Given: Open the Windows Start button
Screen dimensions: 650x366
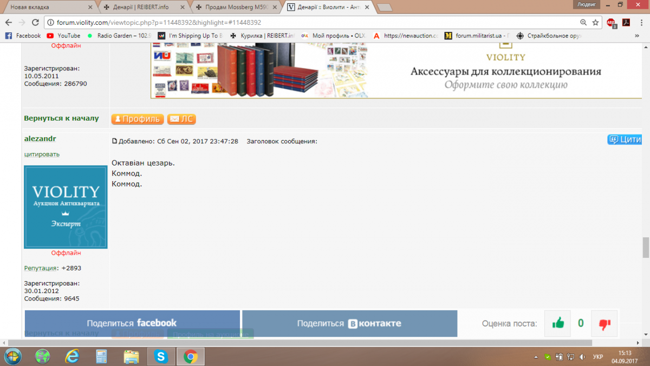Looking at the screenshot, I should pyautogui.click(x=13, y=356).
